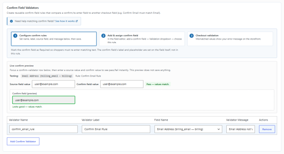This screenshot has width=284, height=154.
Task: Click the Confirm Field Validators heading
Action: [23, 8]
